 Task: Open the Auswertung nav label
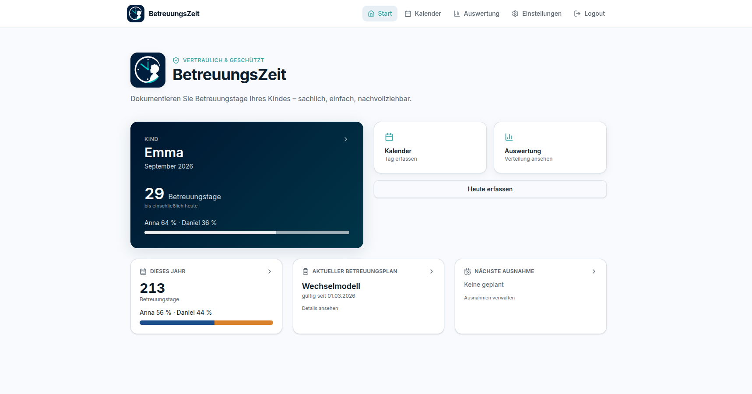(x=481, y=14)
